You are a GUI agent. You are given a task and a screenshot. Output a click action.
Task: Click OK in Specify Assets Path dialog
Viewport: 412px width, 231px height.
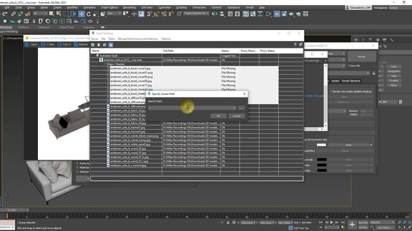point(218,116)
